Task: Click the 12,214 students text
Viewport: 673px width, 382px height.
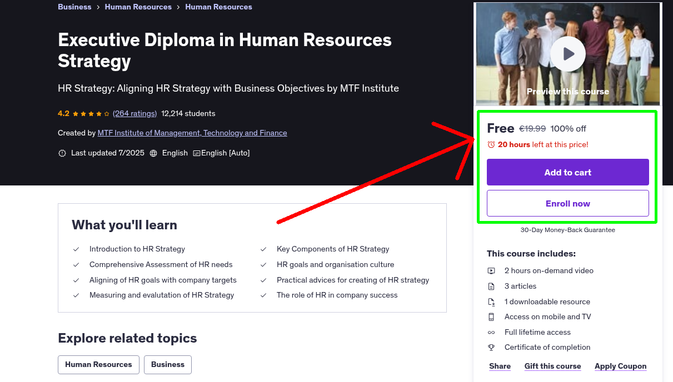Action: pyautogui.click(x=188, y=113)
